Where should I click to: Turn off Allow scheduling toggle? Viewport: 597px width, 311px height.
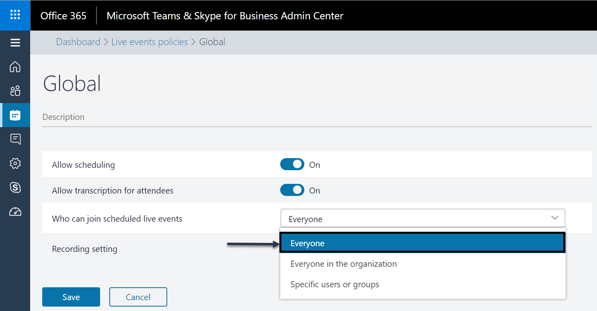pyautogui.click(x=292, y=165)
